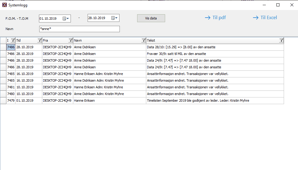Export the log via Til pdf

click(215, 18)
